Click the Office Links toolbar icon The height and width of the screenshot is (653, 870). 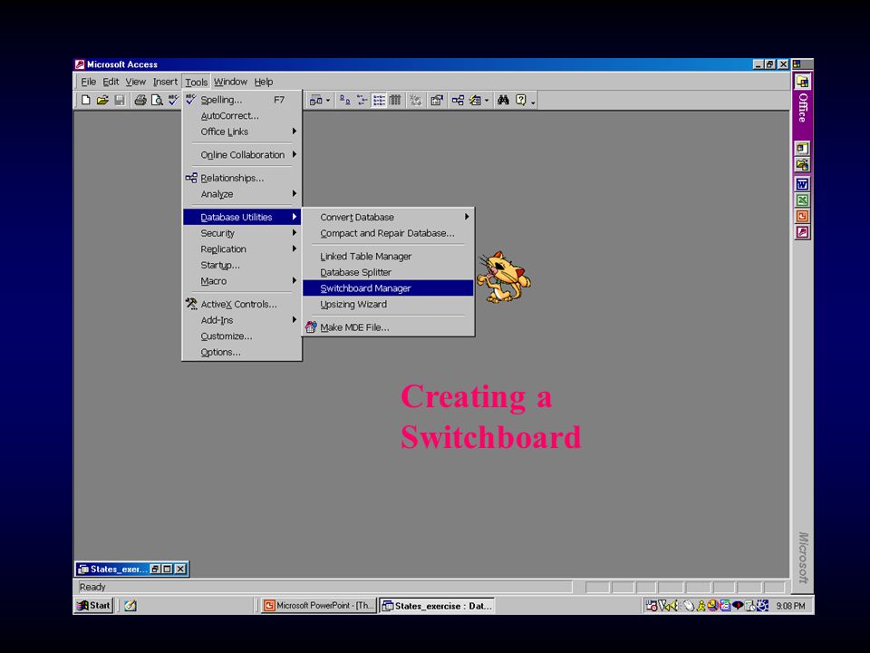pyautogui.click(x=315, y=101)
